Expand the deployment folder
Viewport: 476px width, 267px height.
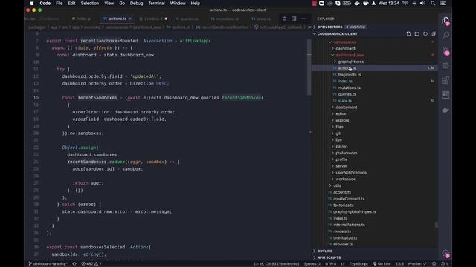pyautogui.click(x=346, y=107)
